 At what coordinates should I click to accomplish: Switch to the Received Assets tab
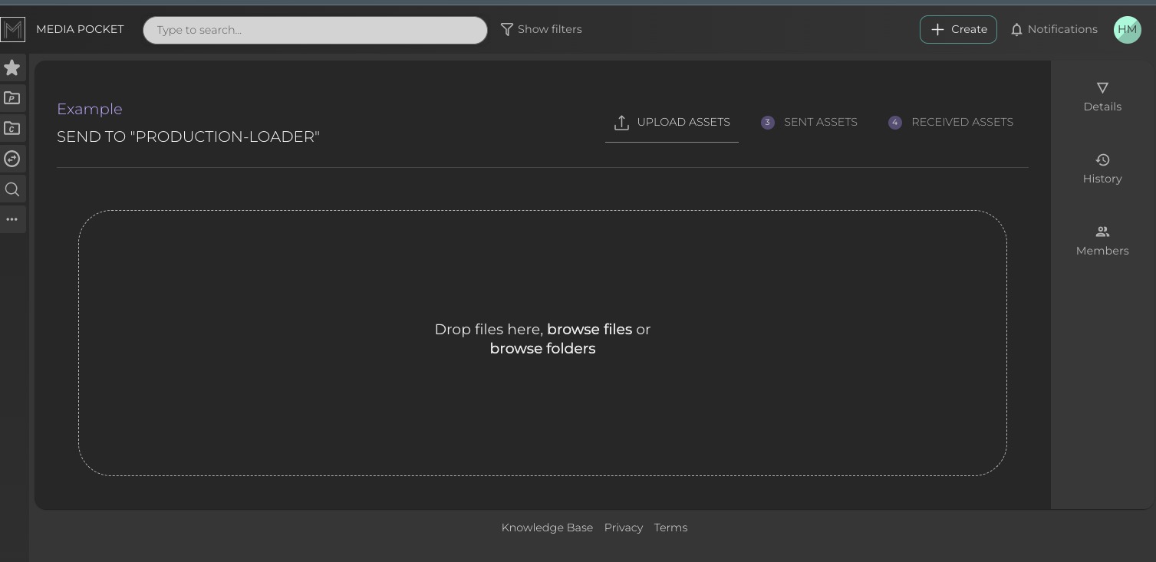pos(951,123)
